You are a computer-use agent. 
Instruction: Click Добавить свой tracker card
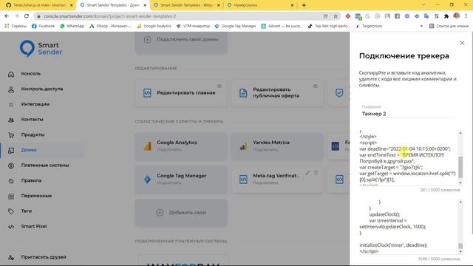[181, 213]
